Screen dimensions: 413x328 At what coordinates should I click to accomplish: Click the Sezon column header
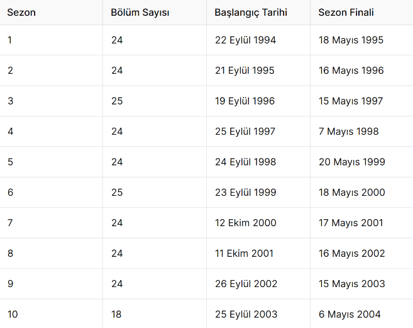[21, 13]
